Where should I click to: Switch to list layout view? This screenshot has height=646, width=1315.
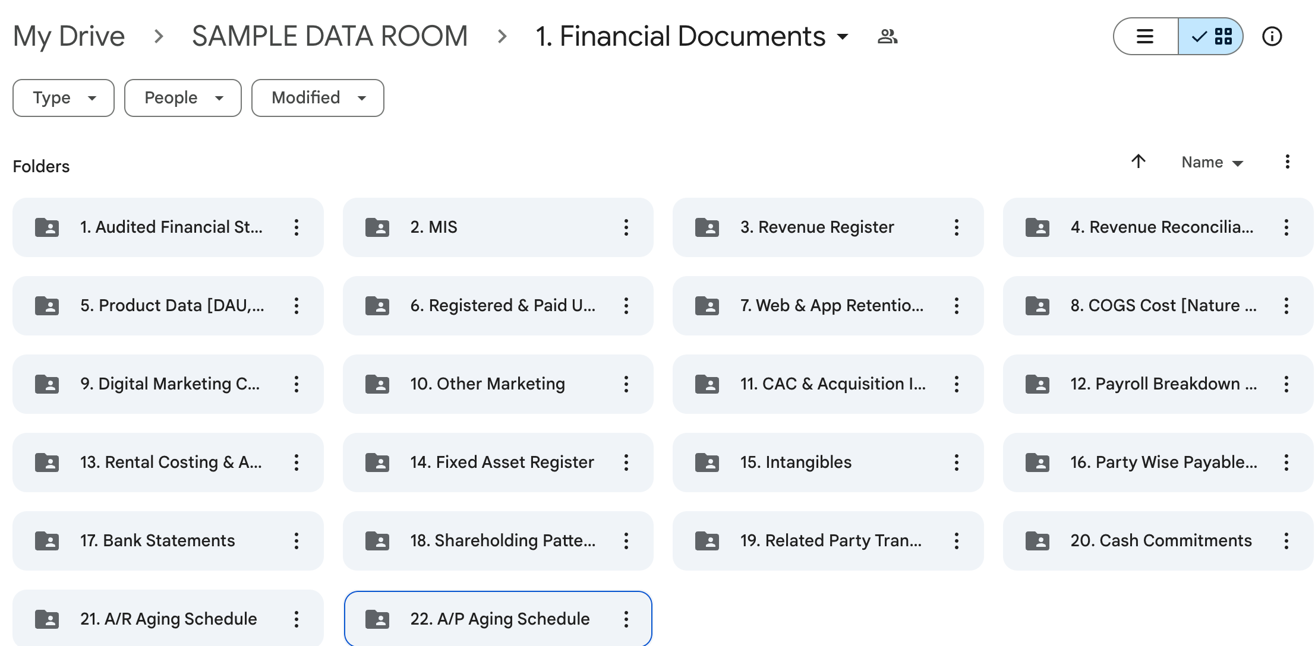coord(1144,37)
